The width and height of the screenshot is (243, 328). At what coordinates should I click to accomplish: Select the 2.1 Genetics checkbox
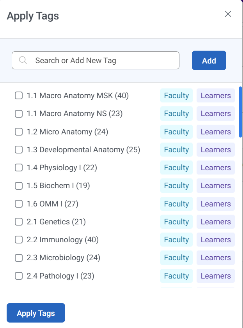click(x=19, y=222)
